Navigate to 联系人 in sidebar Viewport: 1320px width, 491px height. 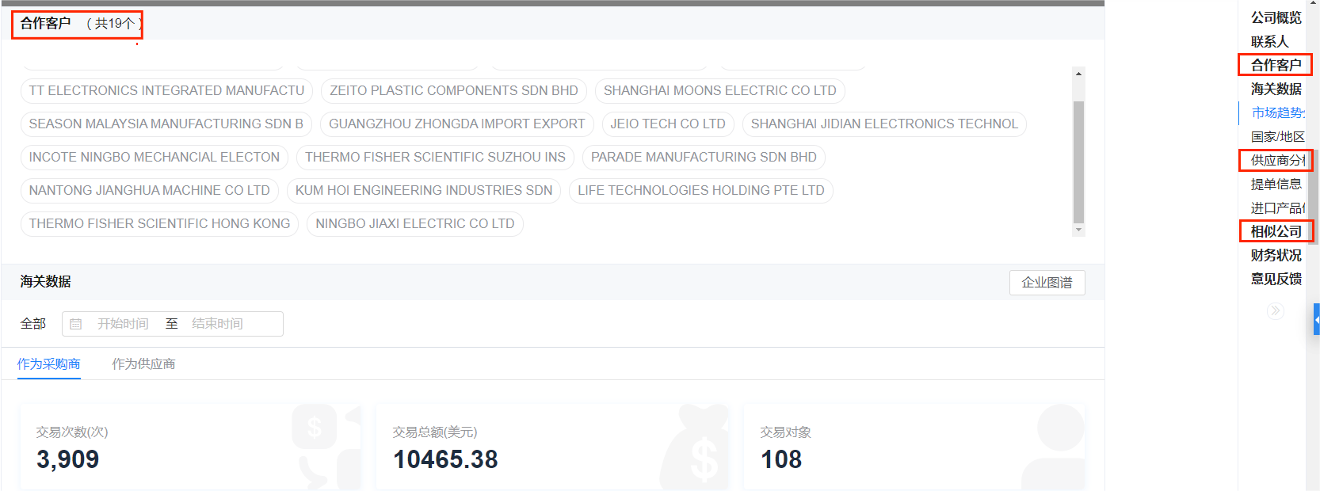click(x=1269, y=41)
